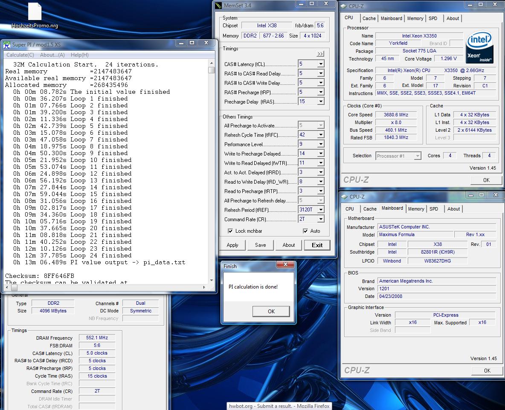Open Write to Precharge Delayed dropdown

[x=321, y=153]
